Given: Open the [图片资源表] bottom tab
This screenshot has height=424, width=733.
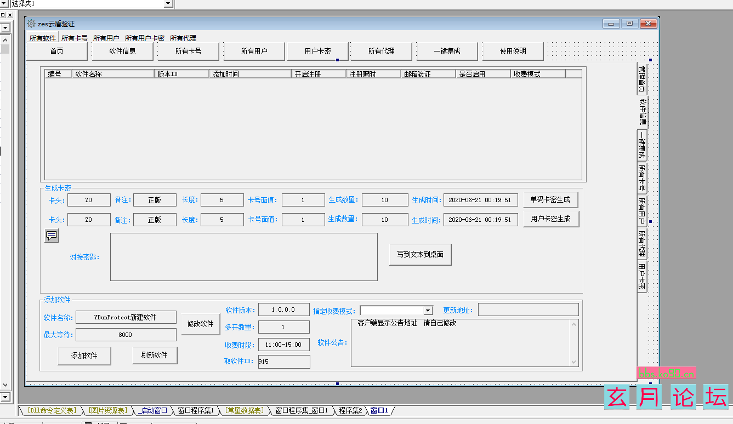Looking at the screenshot, I should (x=108, y=410).
